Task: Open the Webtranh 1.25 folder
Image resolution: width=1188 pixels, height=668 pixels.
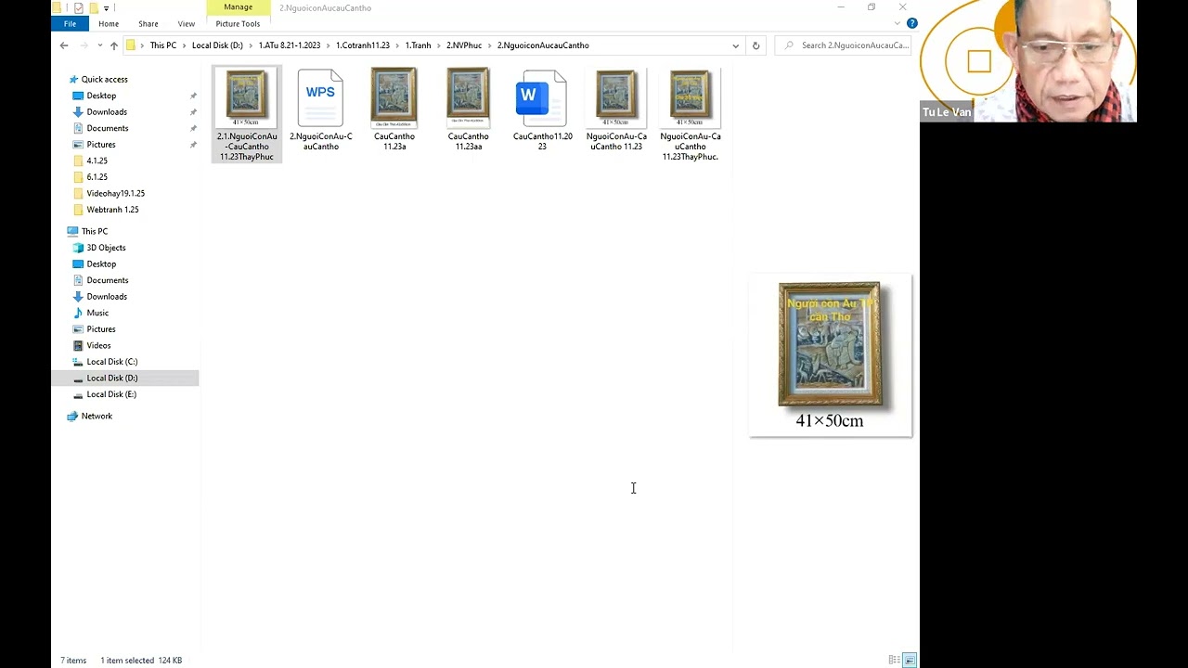Action: [112, 210]
